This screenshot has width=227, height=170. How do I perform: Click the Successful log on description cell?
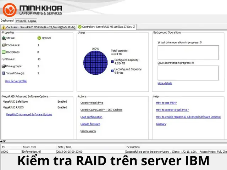pyautogui.click(x=176, y=152)
